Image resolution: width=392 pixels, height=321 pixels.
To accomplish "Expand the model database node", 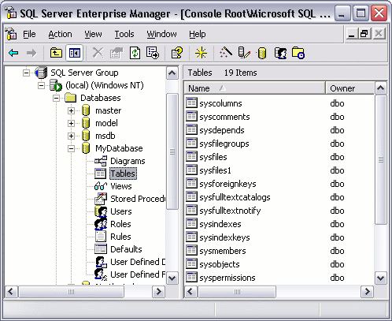I will [71, 123].
